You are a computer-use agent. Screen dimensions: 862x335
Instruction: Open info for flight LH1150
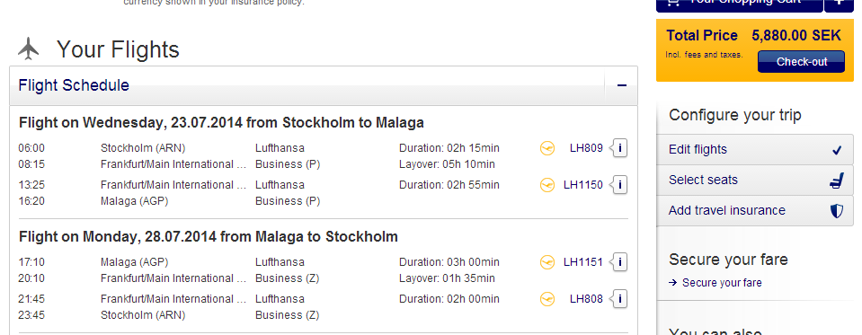[x=619, y=185]
